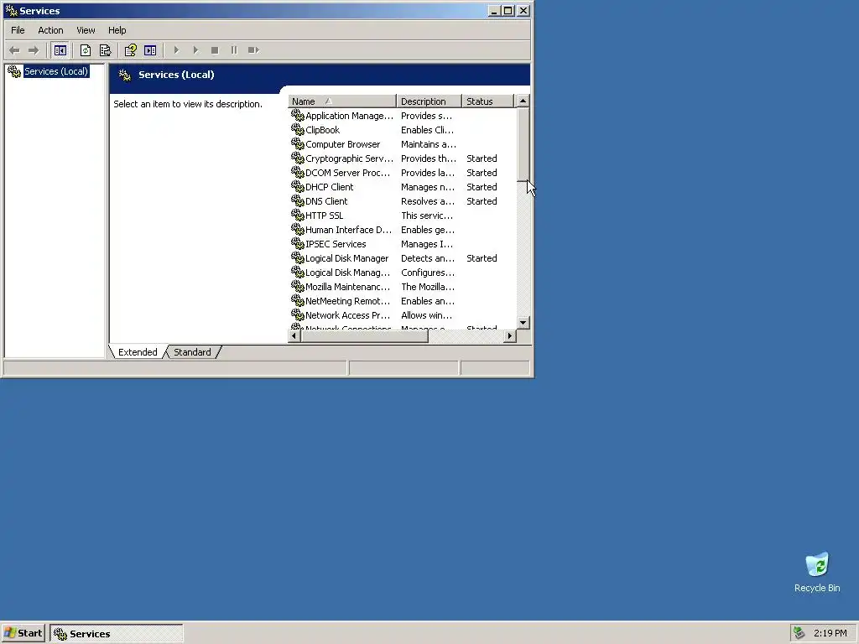The image size is (859, 644).
Task: Click the horizontal scrollbar right arrow
Action: tap(510, 335)
